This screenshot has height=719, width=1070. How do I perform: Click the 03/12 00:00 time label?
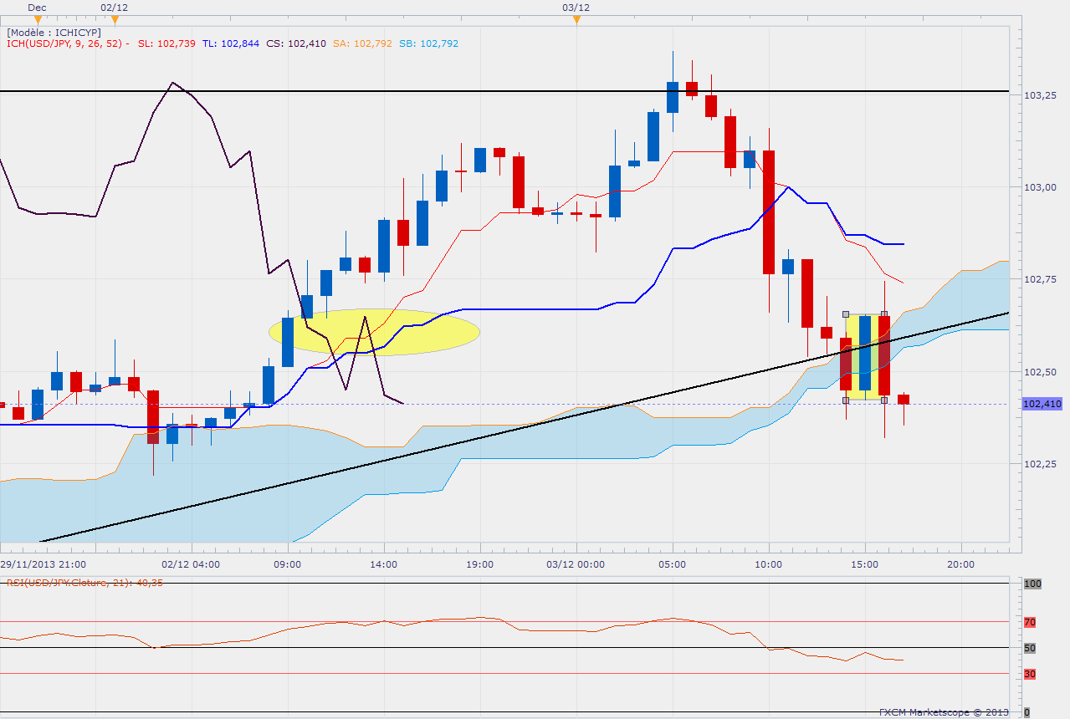click(576, 564)
